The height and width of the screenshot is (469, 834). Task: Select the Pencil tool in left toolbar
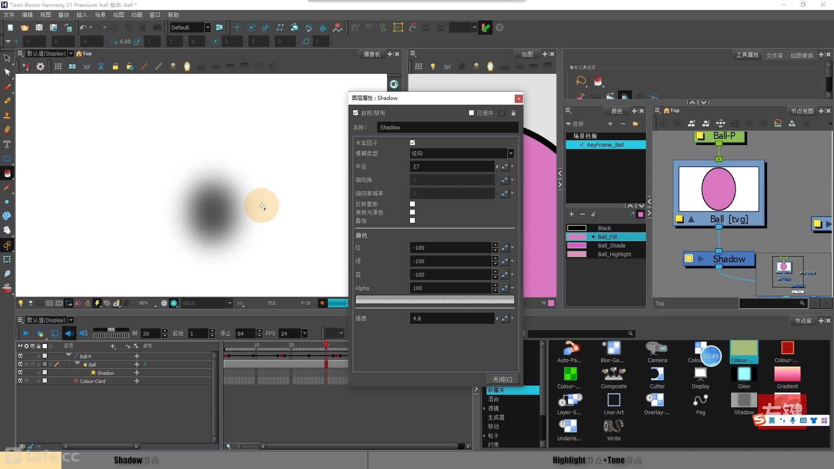pyautogui.click(x=7, y=101)
